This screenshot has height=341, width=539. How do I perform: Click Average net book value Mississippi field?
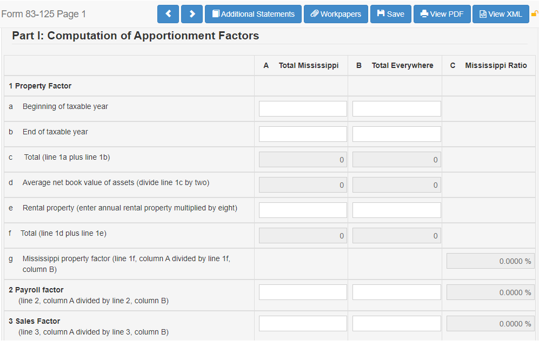[x=303, y=185]
